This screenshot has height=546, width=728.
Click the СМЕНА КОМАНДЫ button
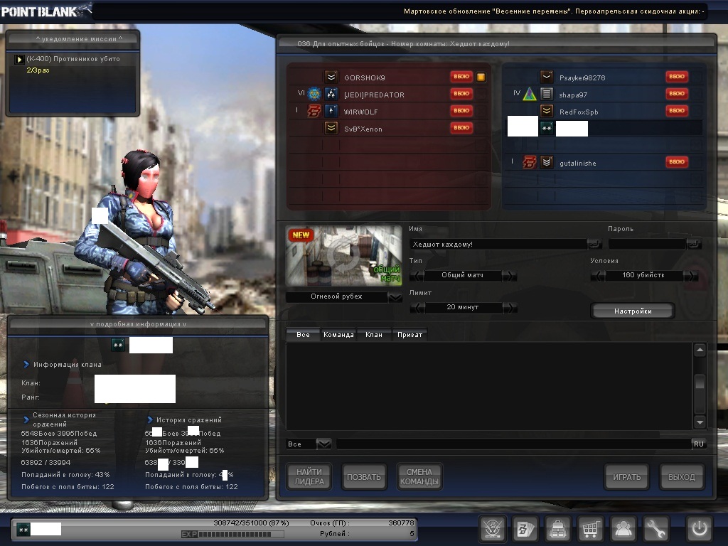click(419, 477)
